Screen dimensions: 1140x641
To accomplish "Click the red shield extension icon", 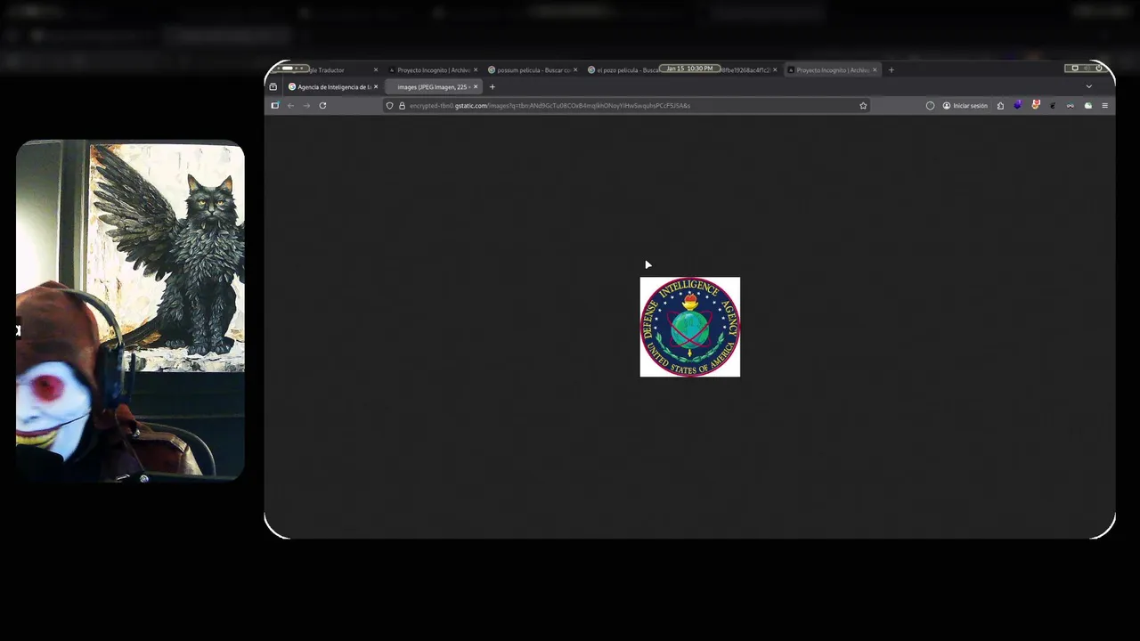I will [x=1035, y=105].
